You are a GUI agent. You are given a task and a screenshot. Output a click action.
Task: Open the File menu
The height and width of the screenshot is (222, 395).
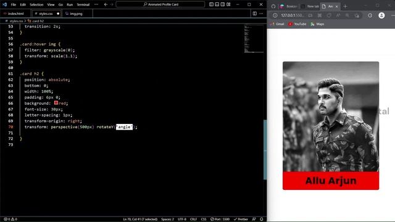(x=14, y=4)
